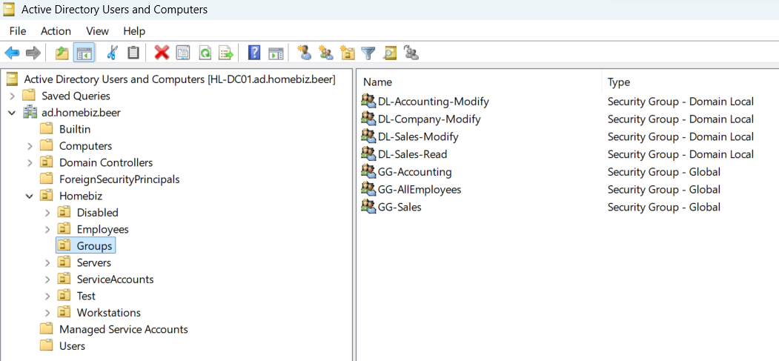This screenshot has height=361, width=779.
Task: Go up one level in the tree
Action: [x=62, y=52]
